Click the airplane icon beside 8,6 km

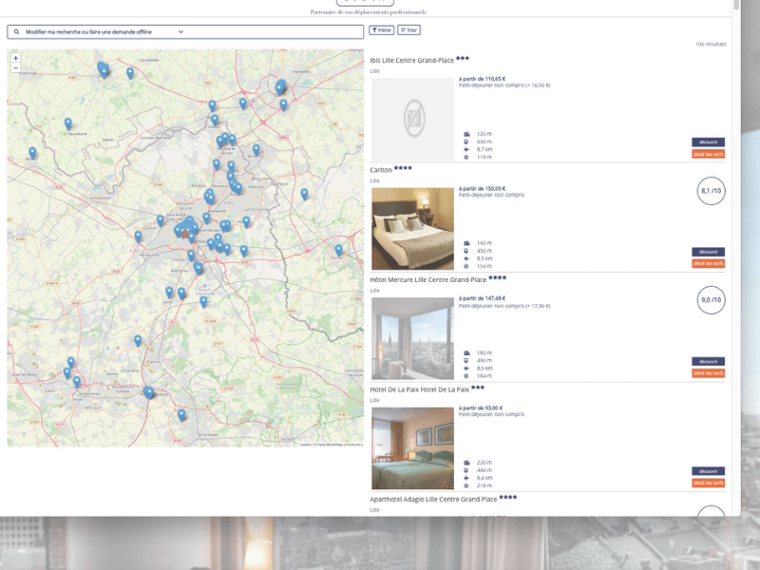coord(466,369)
